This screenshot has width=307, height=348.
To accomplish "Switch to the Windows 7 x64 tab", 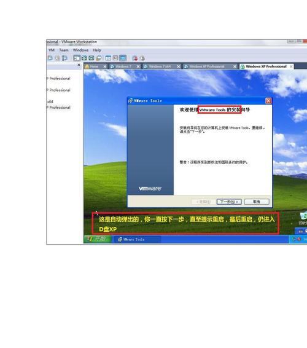I will click(x=161, y=66).
